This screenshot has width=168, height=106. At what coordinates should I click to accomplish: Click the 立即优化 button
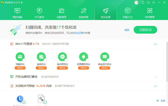pos(145,30)
